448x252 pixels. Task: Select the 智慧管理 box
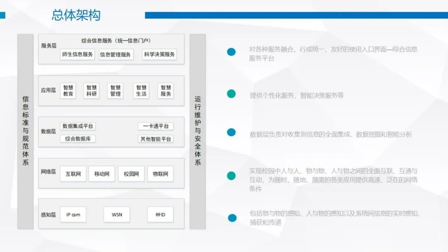coord(115,91)
